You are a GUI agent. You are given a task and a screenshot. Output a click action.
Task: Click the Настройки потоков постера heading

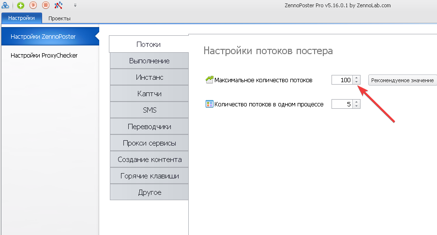[268, 51]
